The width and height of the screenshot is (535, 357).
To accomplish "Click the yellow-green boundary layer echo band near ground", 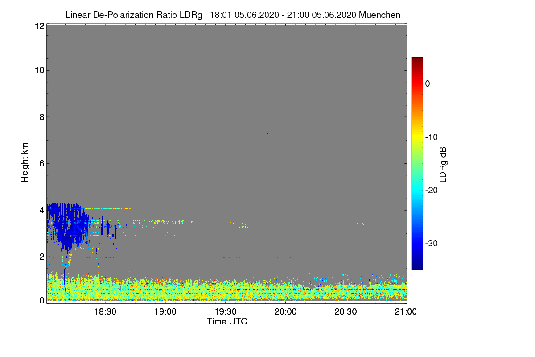I will [226, 288].
